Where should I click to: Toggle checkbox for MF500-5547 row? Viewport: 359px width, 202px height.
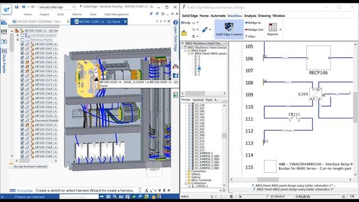(22, 49)
